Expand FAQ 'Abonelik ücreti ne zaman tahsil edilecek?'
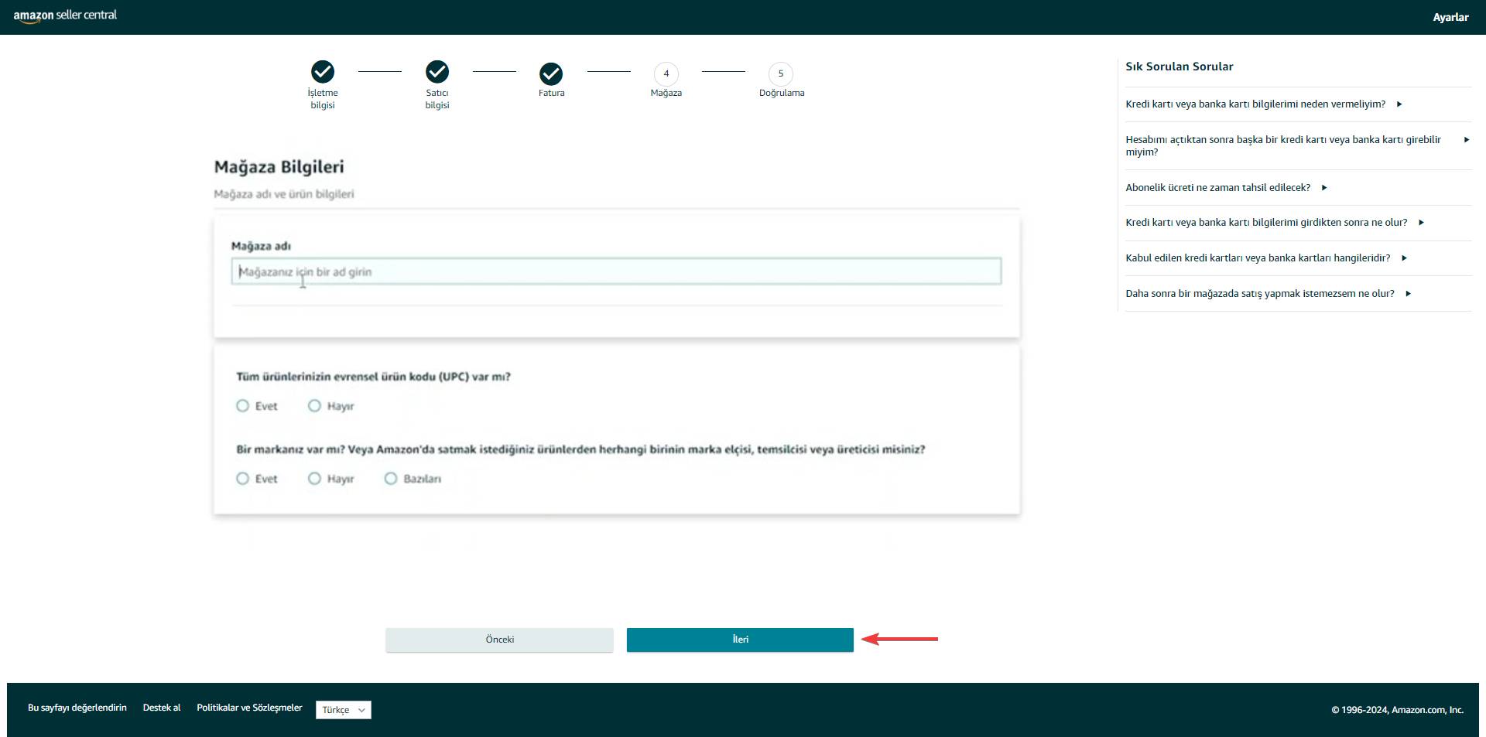 coord(1226,188)
